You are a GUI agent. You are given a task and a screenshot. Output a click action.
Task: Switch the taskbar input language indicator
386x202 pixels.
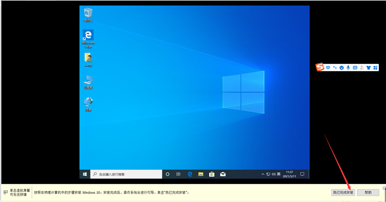pyautogui.click(x=278, y=174)
